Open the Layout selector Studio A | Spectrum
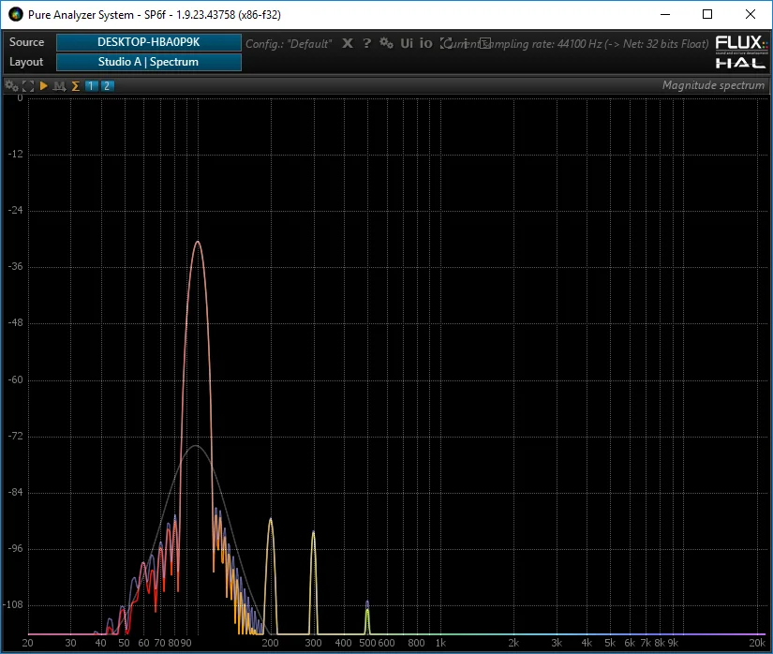Image resolution: width=773 pixels, height=654 pixels. point(149,62)
